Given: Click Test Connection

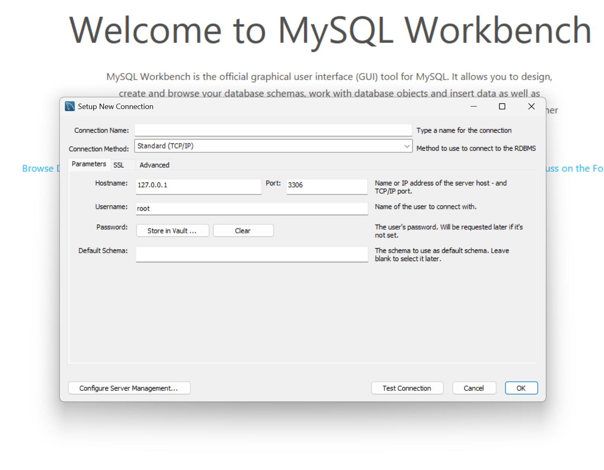Looking at the screenshot, I should [x=407, y=388].
